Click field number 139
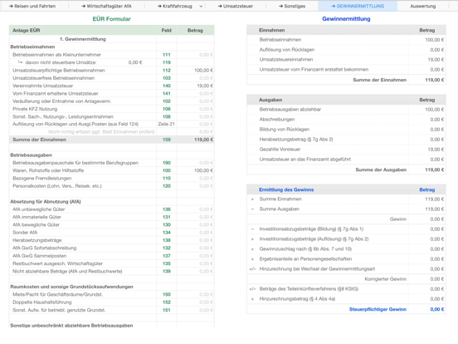The width and height of the screenshot is (458, 344). click(167, 271)
